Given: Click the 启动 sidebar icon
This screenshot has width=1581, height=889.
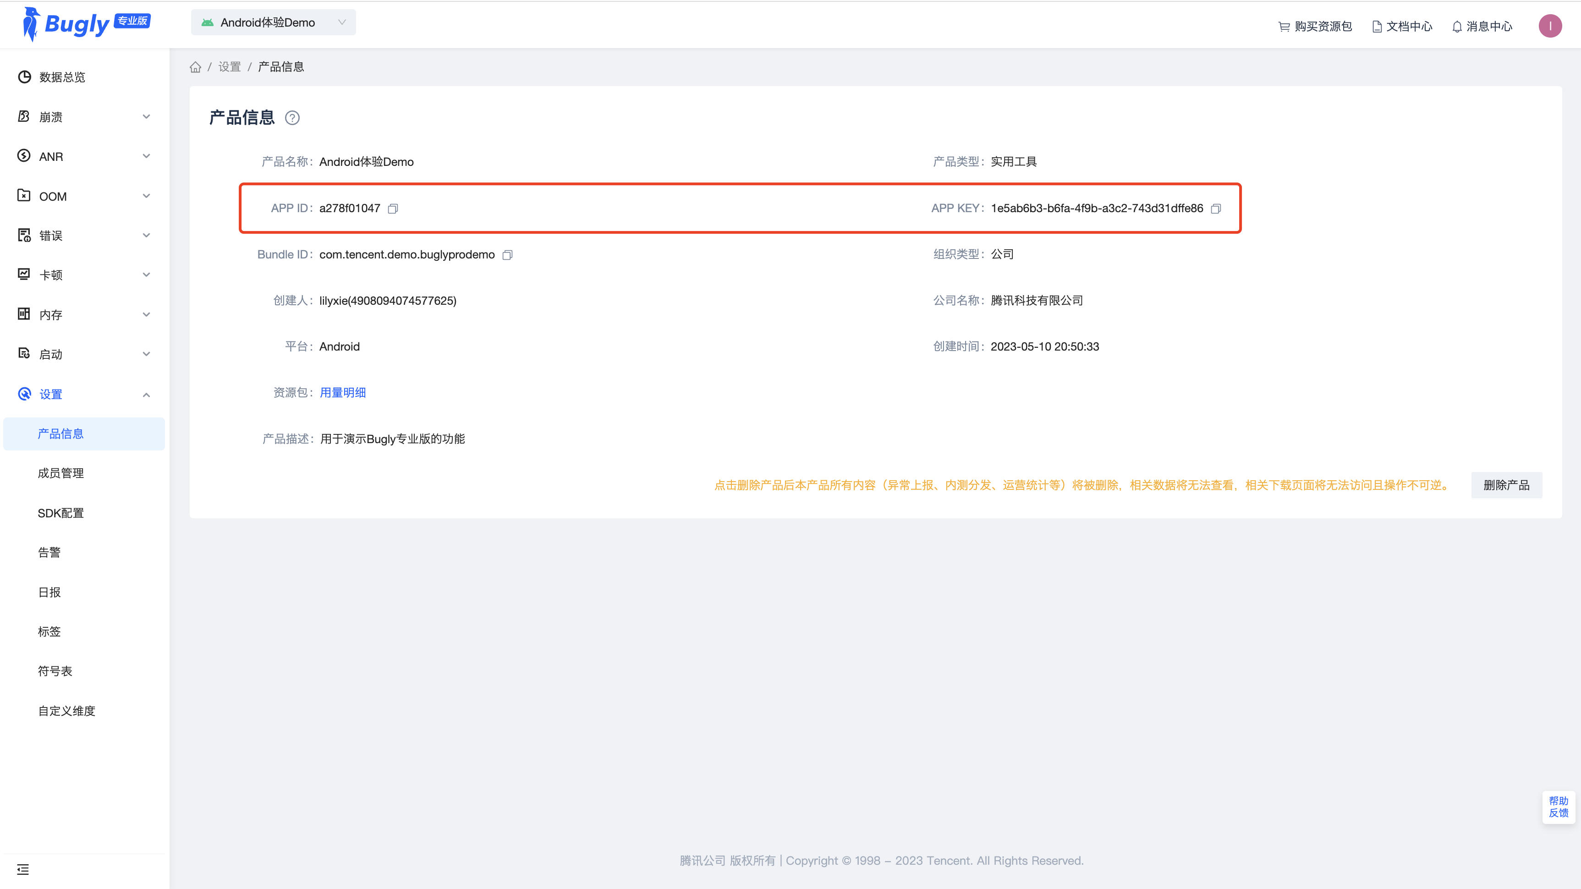Looking at the screenshot, I should (x=24, y=354).
